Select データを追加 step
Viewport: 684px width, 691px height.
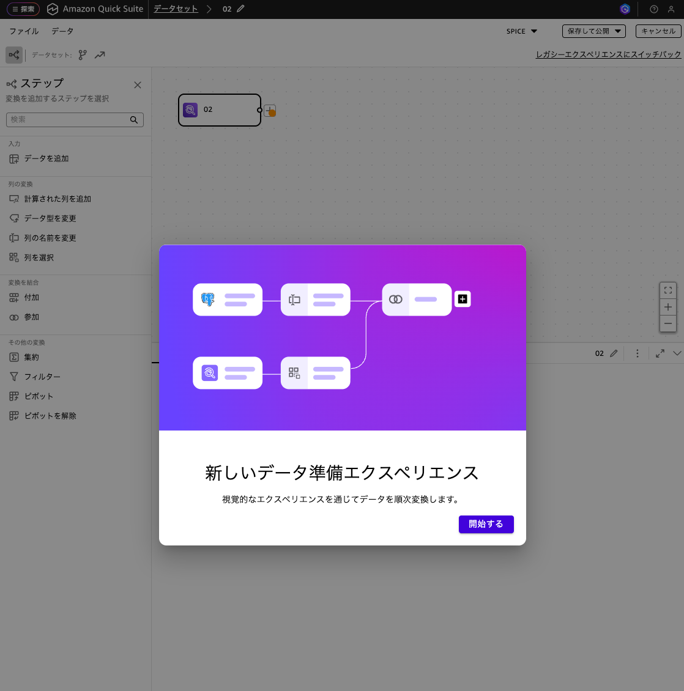point(46,158)
